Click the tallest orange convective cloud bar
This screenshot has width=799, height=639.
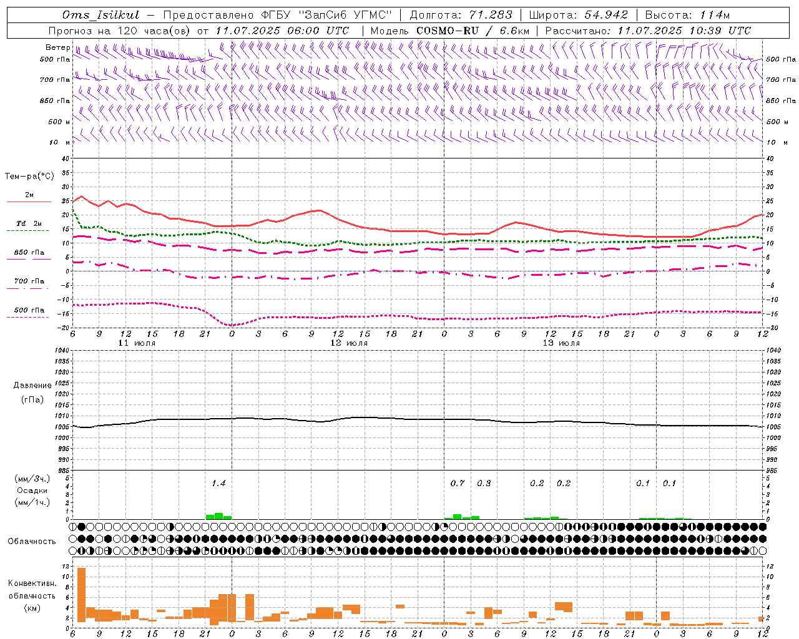pyautogui.click(x=81, y=595)
